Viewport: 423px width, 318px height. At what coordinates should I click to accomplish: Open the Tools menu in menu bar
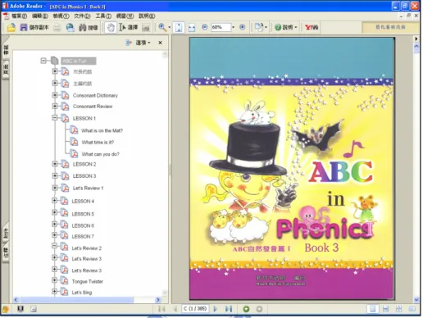pyautogui.click(x=103, y=16)
